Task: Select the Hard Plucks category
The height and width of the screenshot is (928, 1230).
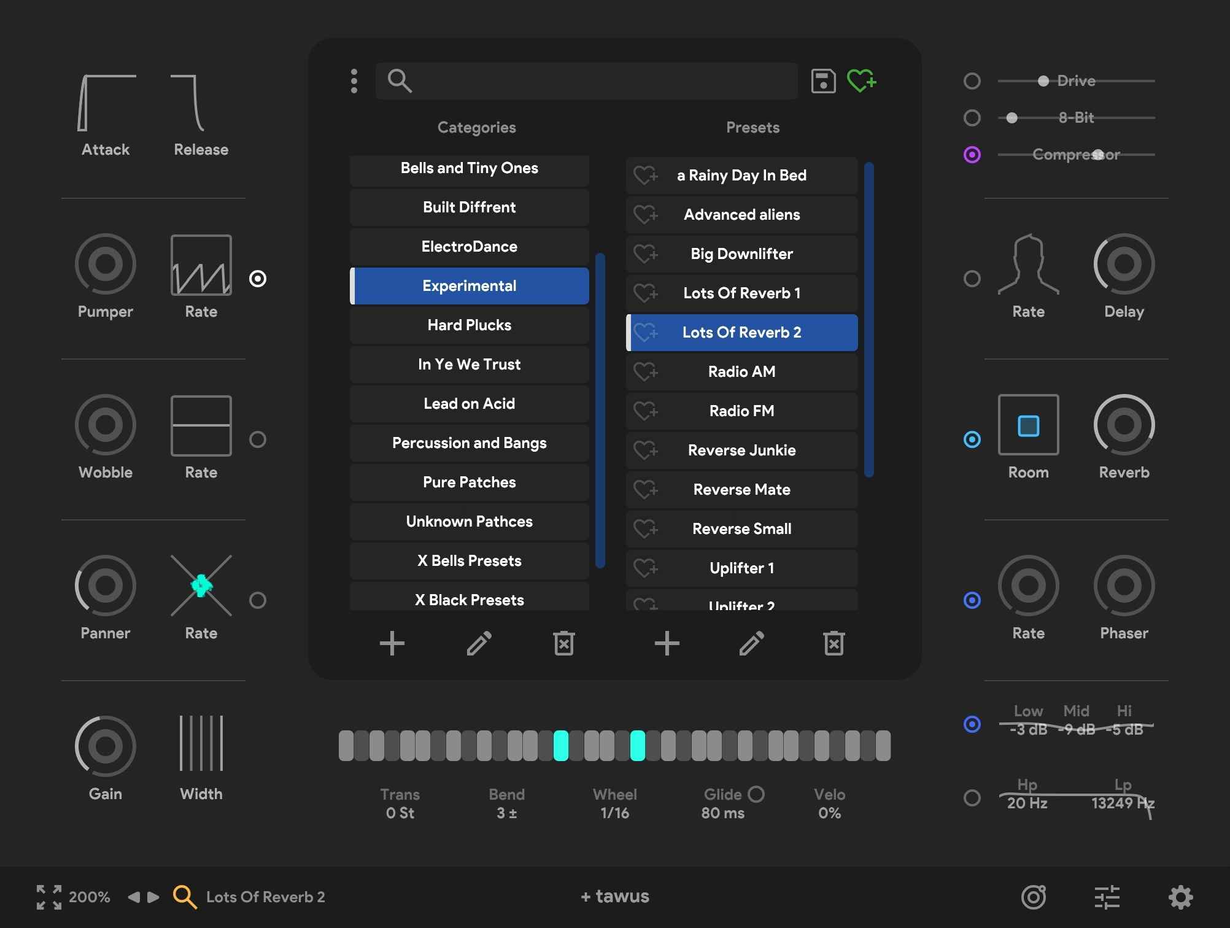Action: (x=469, y=325)
